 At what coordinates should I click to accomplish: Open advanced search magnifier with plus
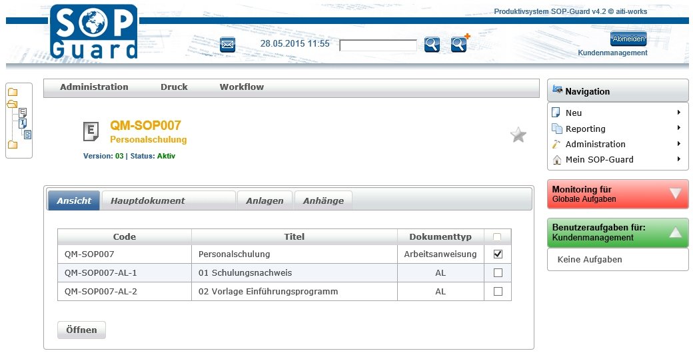(460, 44)
